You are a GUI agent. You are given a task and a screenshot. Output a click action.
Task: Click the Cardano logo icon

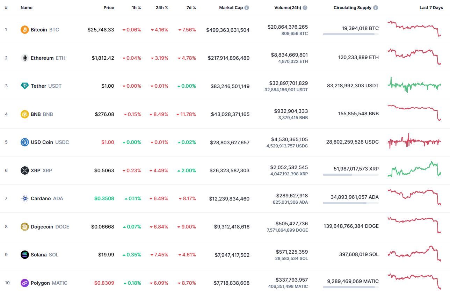point(24,198)
